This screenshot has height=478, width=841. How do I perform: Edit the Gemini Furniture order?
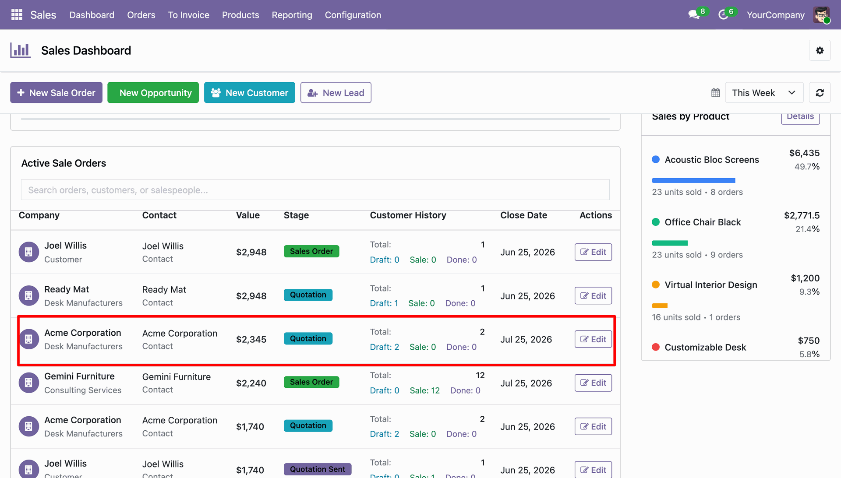pos(593,383)
